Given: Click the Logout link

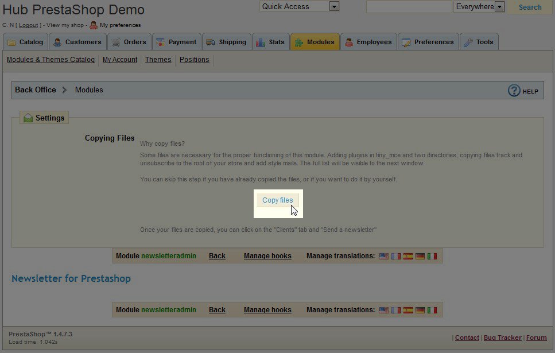Looking at the screenshot, I should (x=28, y=25).
